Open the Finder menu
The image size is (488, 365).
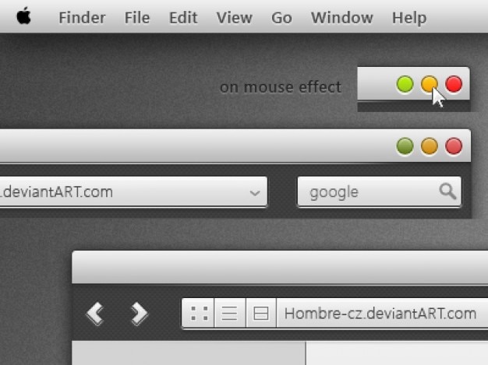82,17
